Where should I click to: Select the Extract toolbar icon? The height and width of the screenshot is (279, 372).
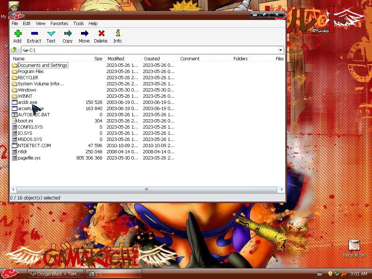(x=35, y=33)
